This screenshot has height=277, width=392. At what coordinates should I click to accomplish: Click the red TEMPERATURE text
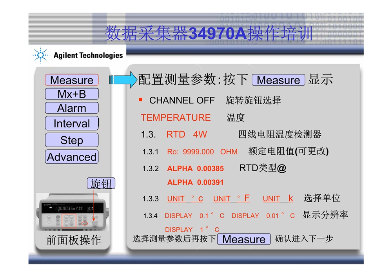pos(176,118)
